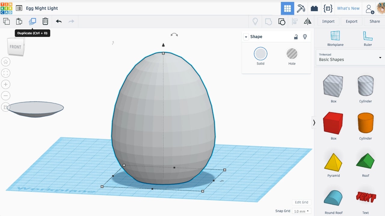Image resolution: width=385 pixels, height=216 pixels.
Task: Open the What's New link
Action: (348, 8)
